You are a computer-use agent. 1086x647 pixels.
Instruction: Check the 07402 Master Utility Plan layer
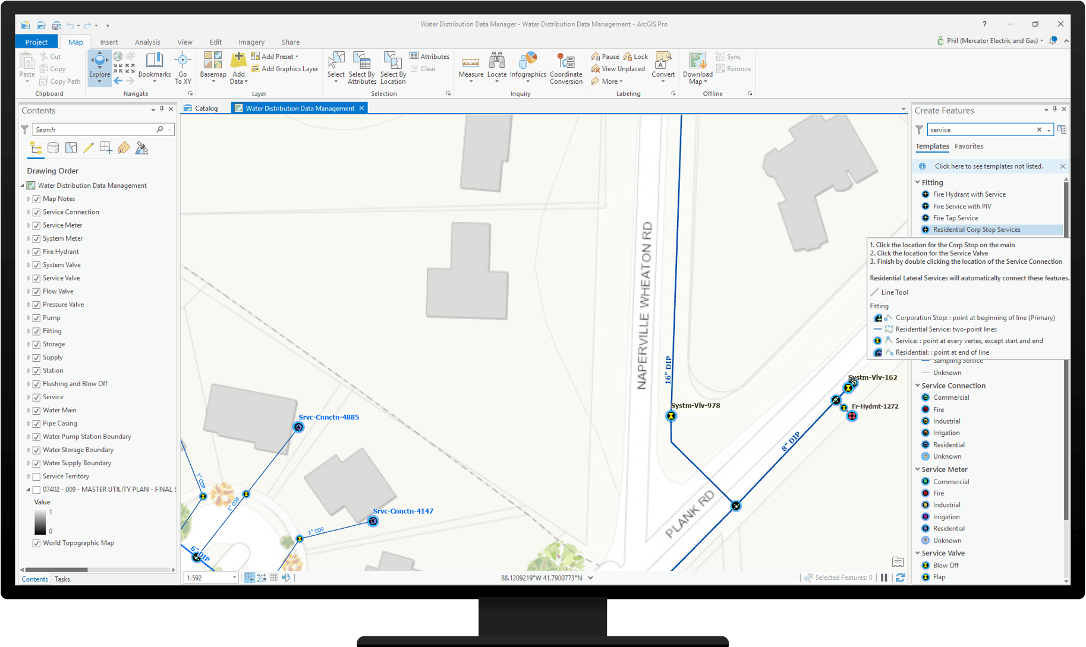pyautogui.click(x=36, y=490)
